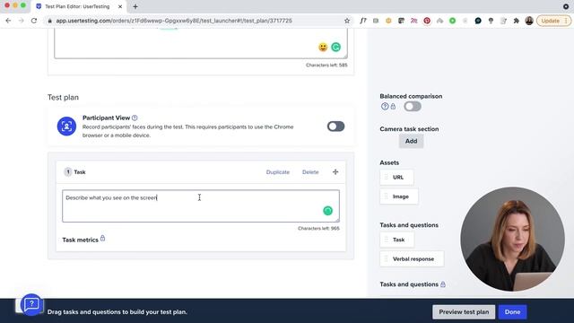Click the address bar URL
This screenshot has height=323, width=574.
(x=174, y=21)
